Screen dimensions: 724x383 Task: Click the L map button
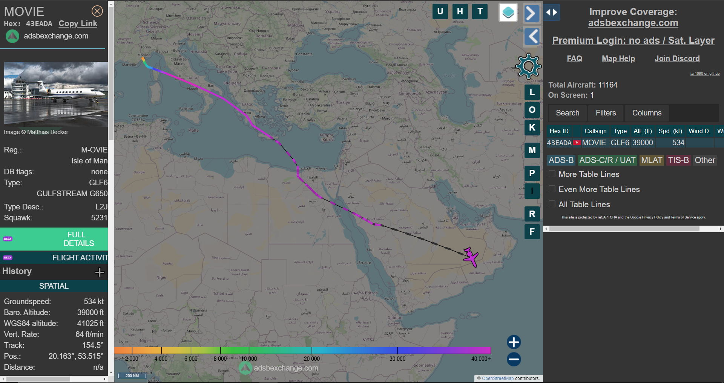click(532, 92)
